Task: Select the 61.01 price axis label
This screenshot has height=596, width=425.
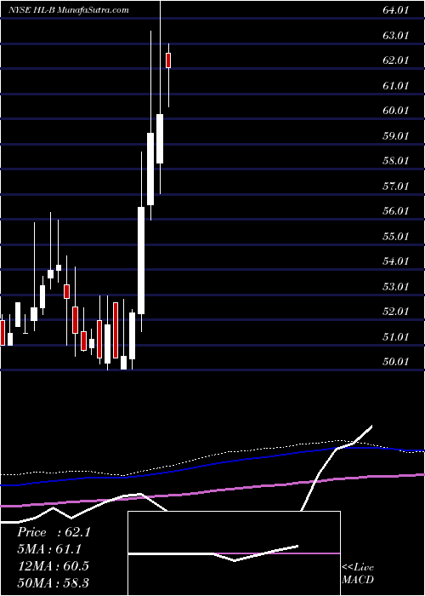Action: (x=395, y=85)
